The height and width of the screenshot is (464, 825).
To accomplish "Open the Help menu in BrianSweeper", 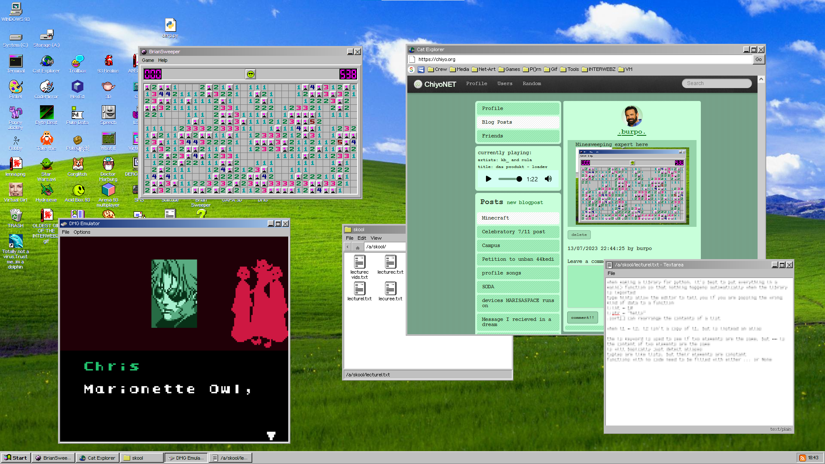I will point(162,60).
